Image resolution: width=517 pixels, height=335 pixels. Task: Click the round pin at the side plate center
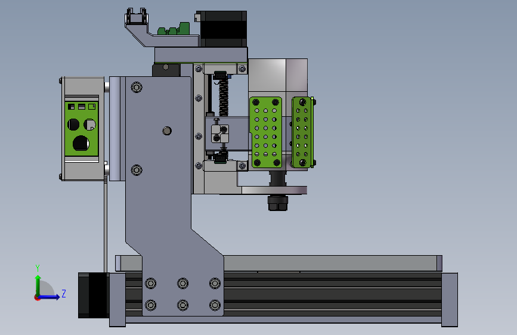click(x=167, y=131)
